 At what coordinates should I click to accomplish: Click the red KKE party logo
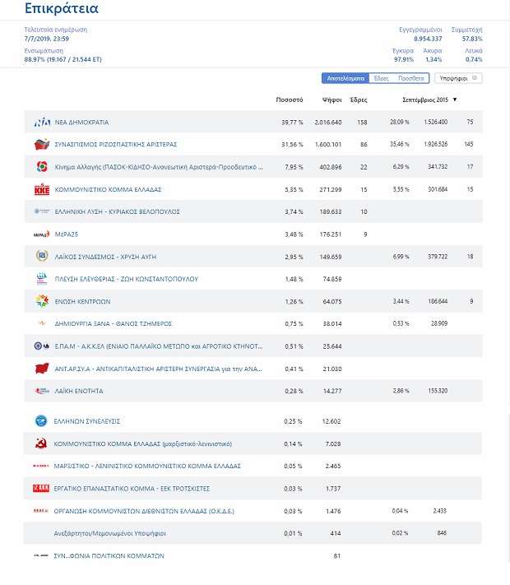point(42,189)
